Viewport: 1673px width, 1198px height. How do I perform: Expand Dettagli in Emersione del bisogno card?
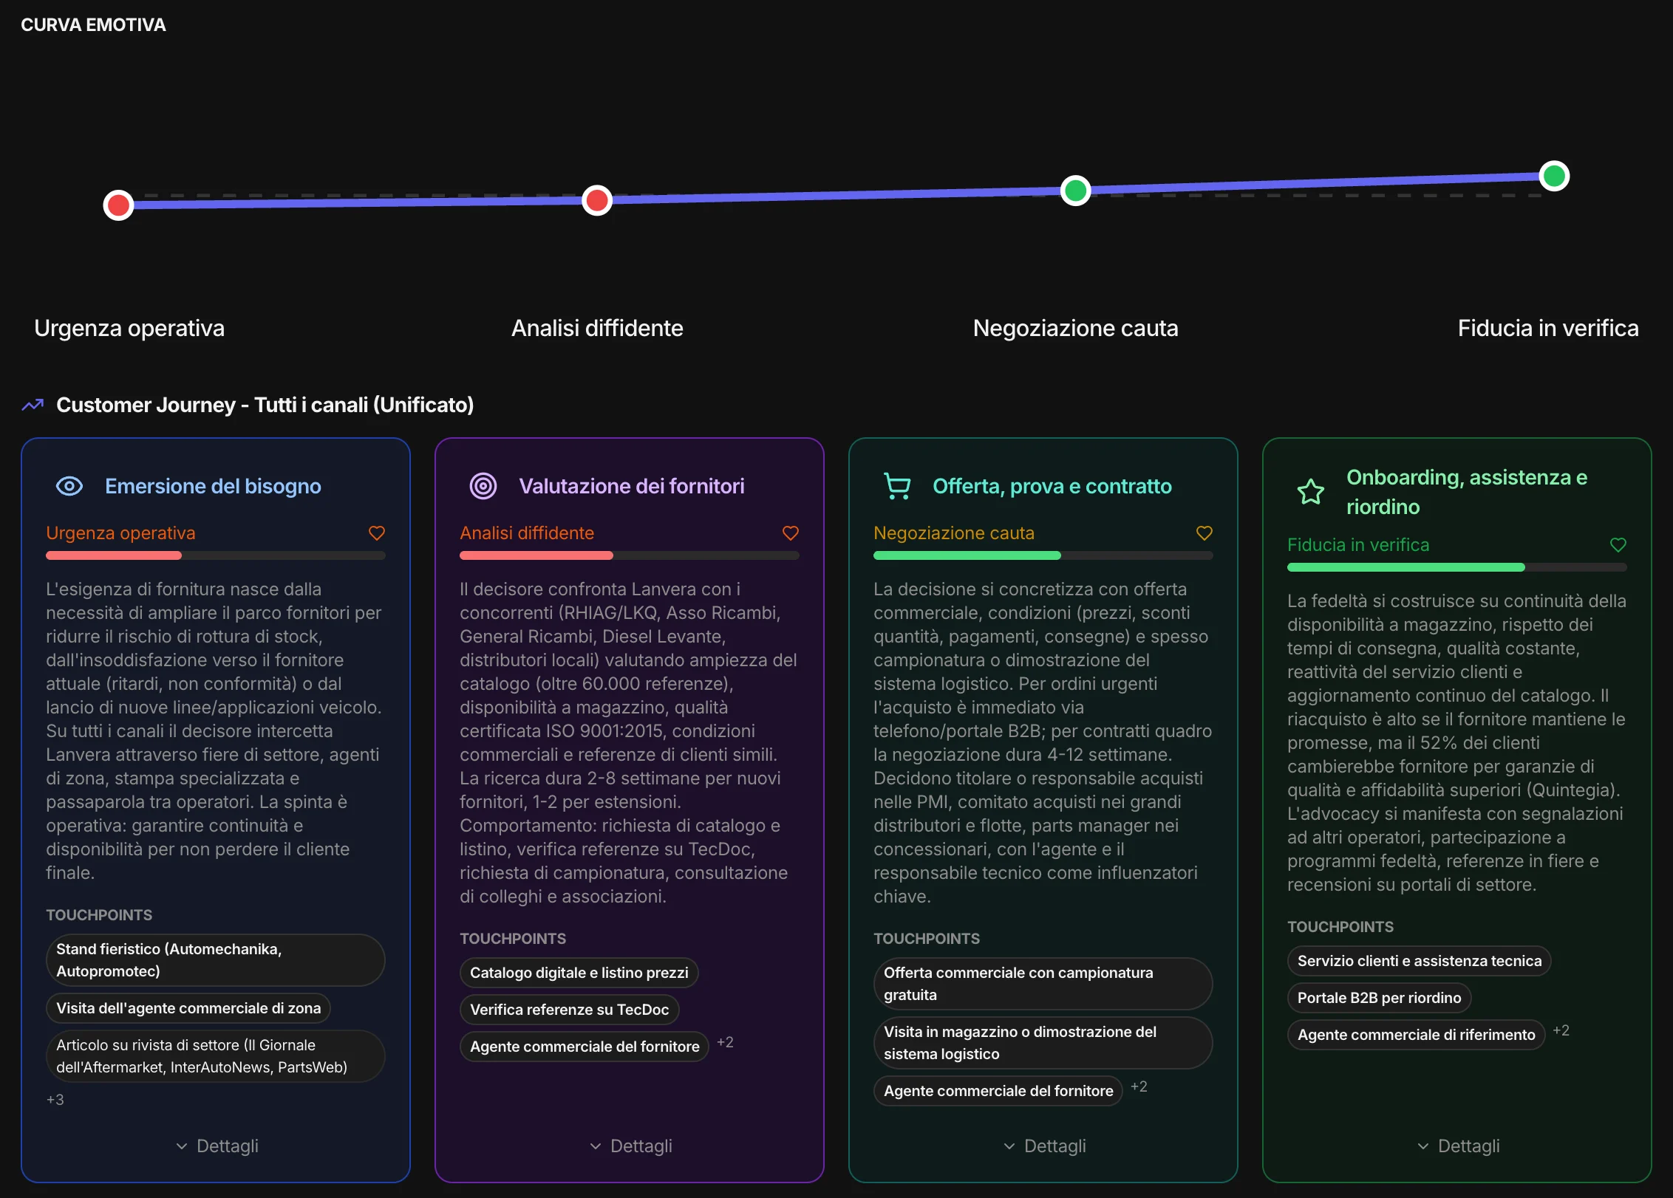217,1146
